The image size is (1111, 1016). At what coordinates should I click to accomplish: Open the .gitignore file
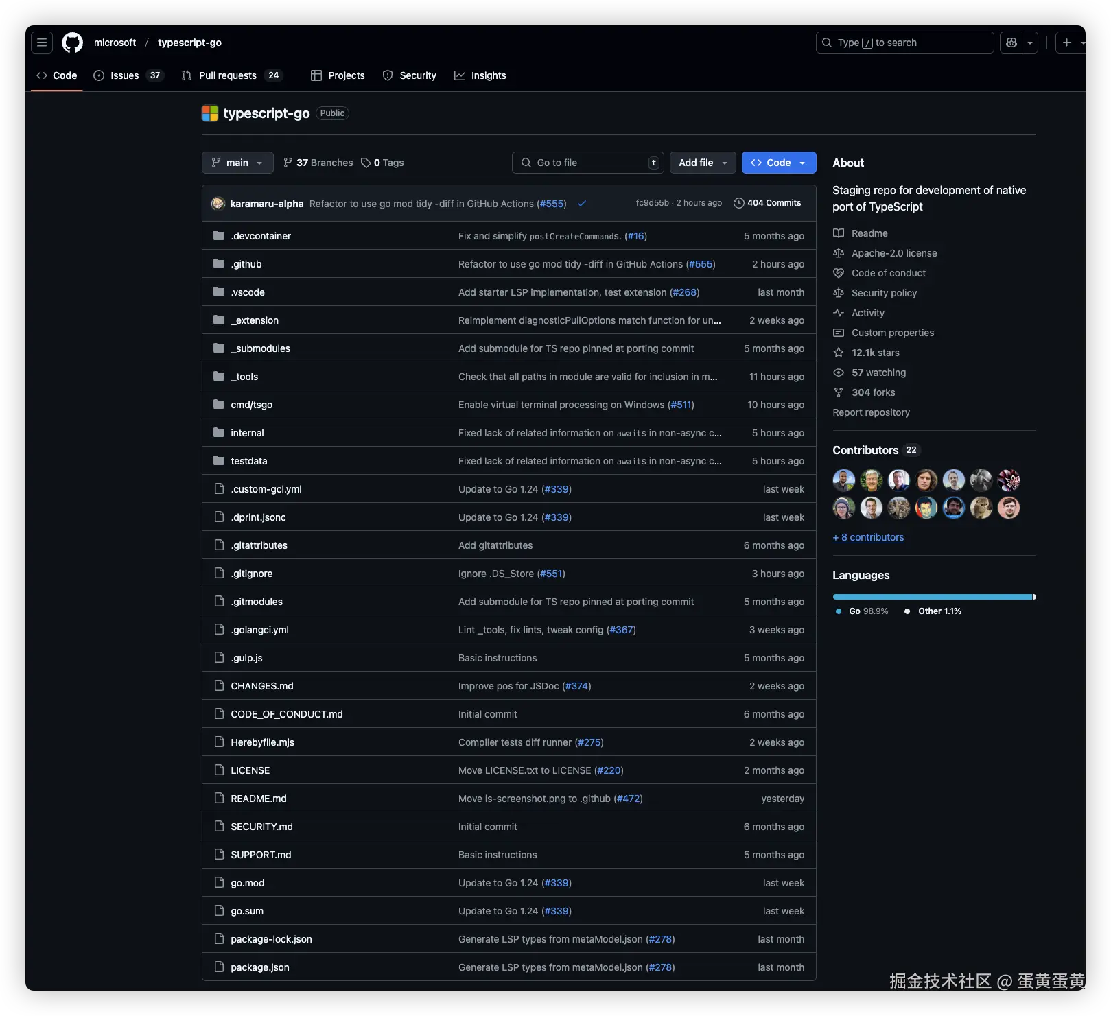(252, 574)
